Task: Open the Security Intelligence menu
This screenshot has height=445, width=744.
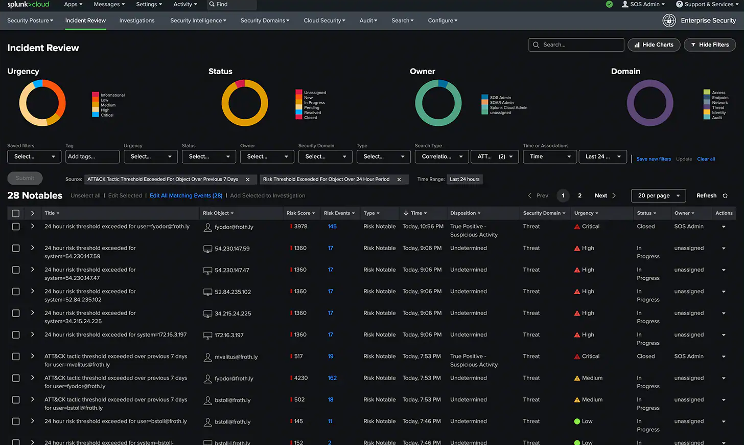Action: point(198,20)
